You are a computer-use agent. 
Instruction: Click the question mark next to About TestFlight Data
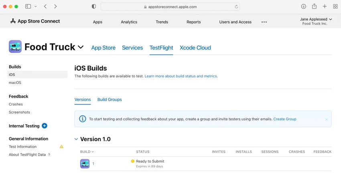coord(49,155)
